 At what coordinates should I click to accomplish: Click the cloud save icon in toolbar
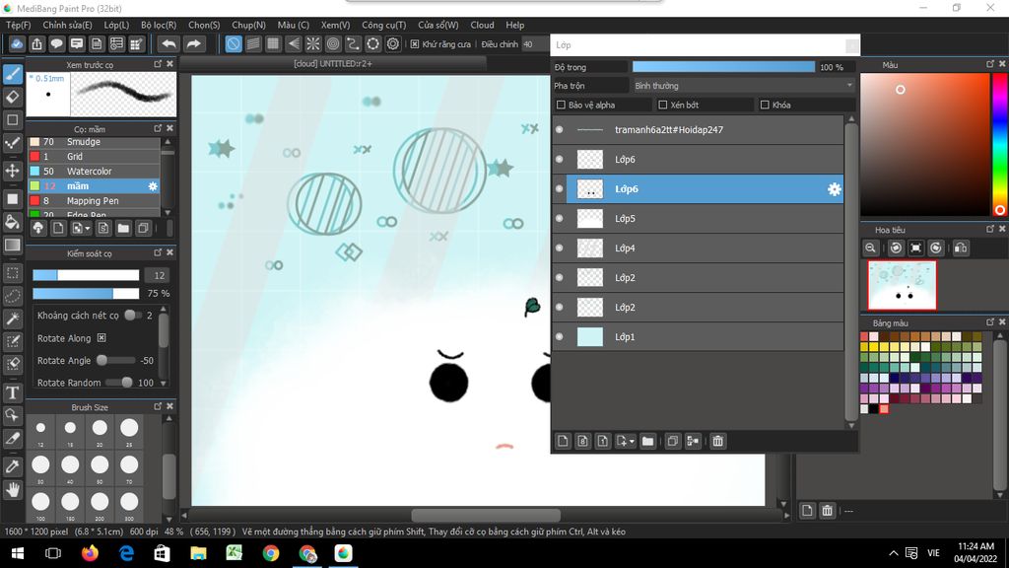[x=17, y=43]
